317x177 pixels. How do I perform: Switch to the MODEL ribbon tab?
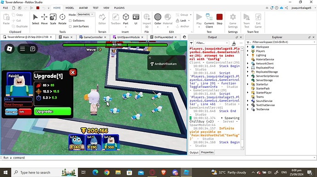point(70,8)
